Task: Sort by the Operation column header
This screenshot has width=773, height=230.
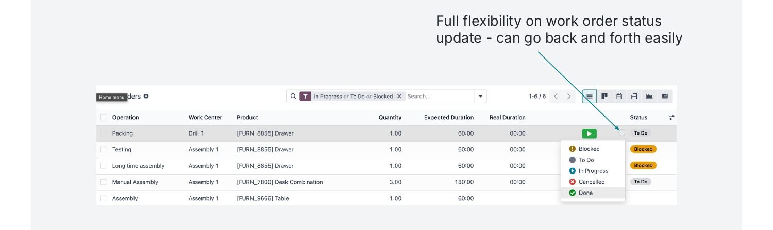Action: [x=126, y=118]
